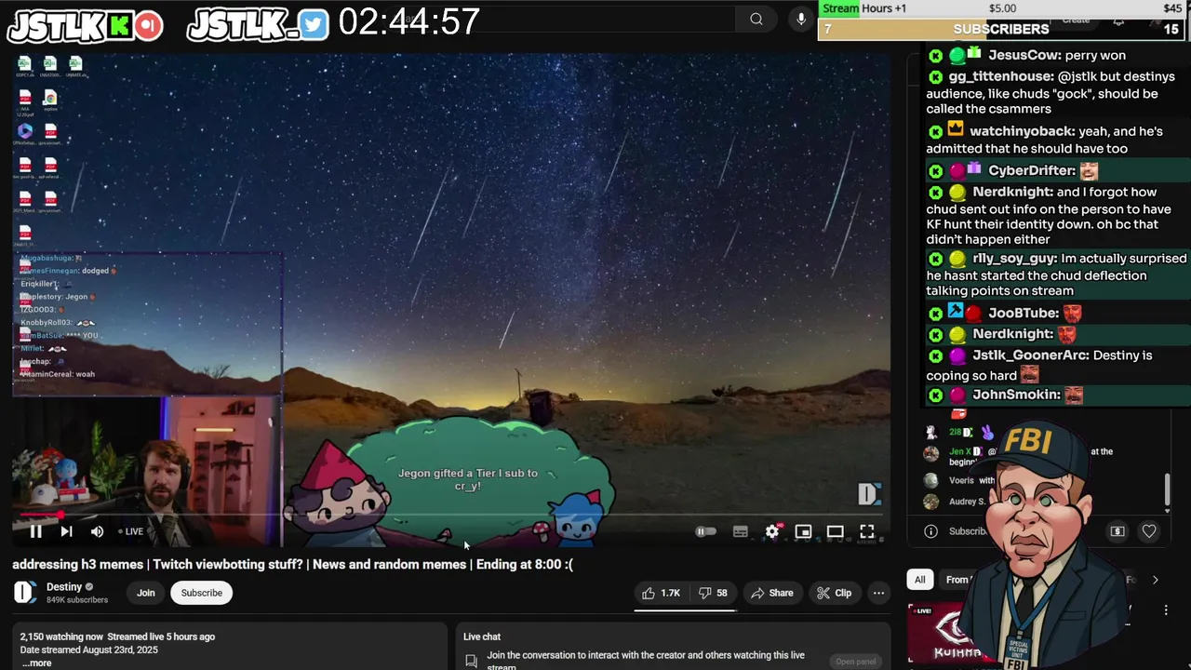Switch to miniplayer mode
The height and width of the screenshot is (670, 1191).
click(x=803, y=531)
